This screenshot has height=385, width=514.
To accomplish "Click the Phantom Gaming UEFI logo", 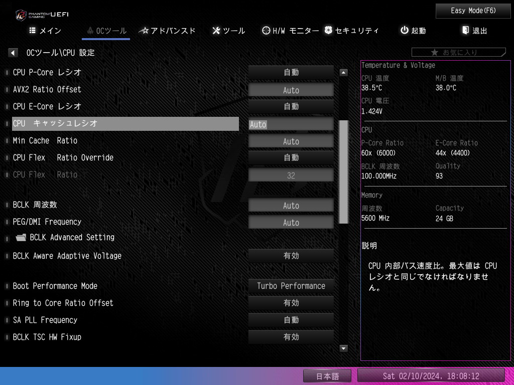I will [42, 15].
